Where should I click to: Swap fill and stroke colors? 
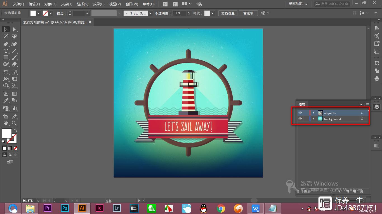tap(16, 130)
